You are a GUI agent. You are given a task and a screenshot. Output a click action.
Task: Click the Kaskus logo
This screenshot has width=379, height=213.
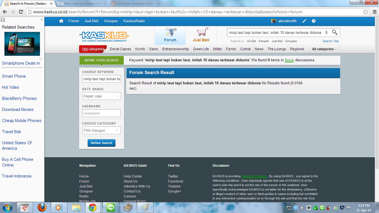pyautogui.click(x=104, y=37)
